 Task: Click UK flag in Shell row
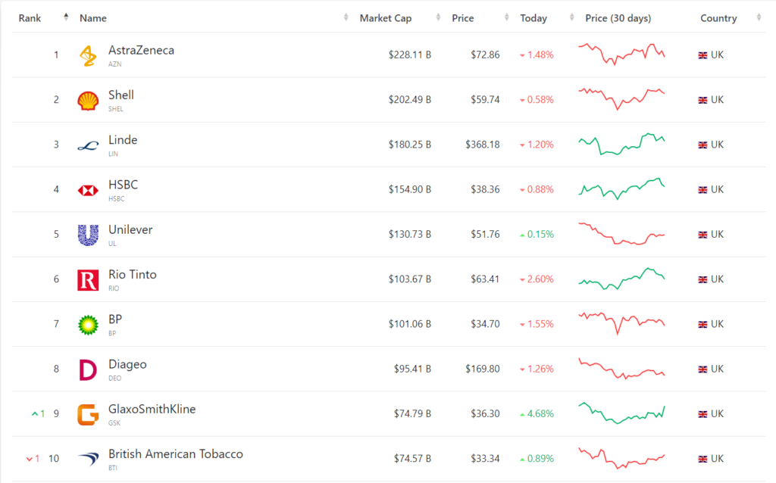[702, 101]
